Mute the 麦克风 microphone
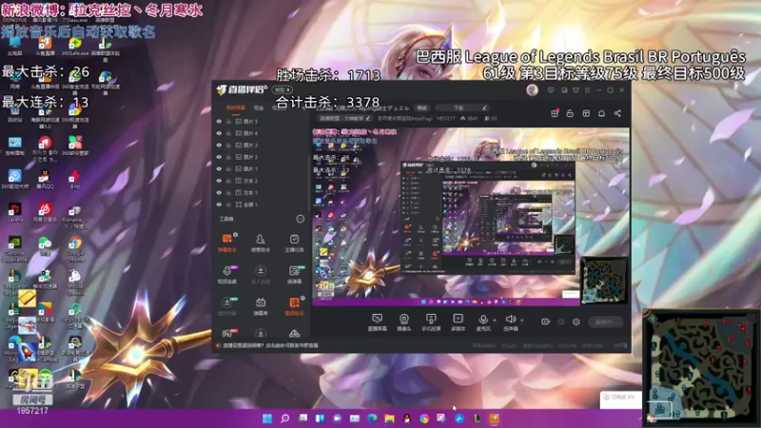This screenshot has height=428, width=761. (483, 322)
